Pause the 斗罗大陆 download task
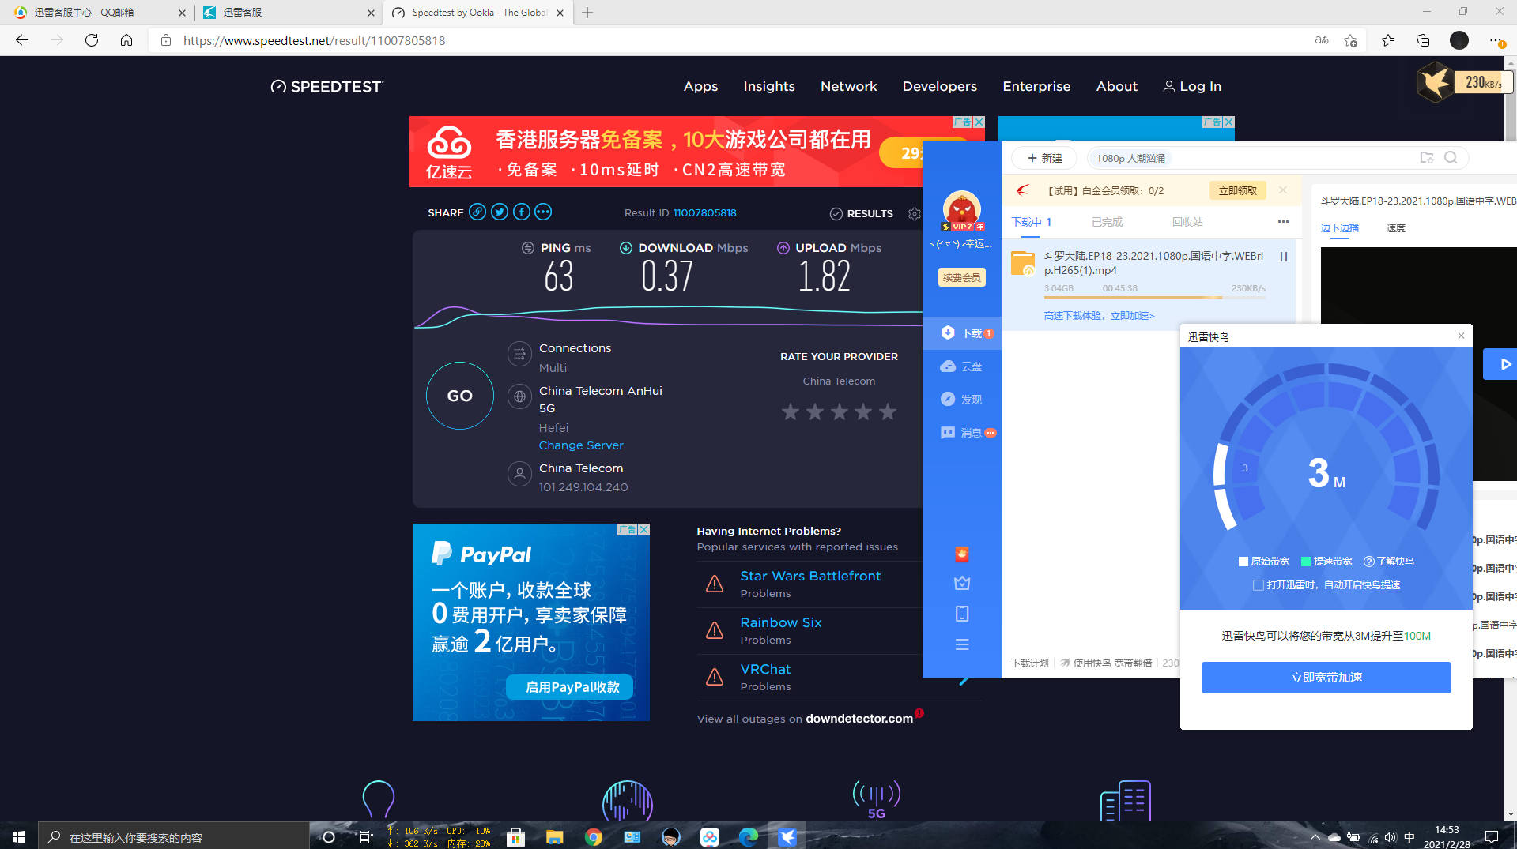Image resolution: width=1517 pixels, height=849 pixels. 1284,256
